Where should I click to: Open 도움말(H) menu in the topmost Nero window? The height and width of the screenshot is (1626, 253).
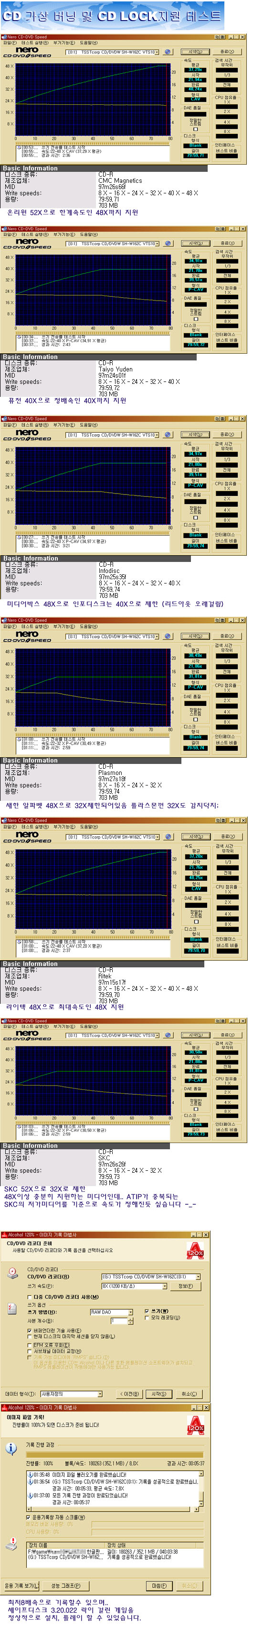click(x=89, y=43)
